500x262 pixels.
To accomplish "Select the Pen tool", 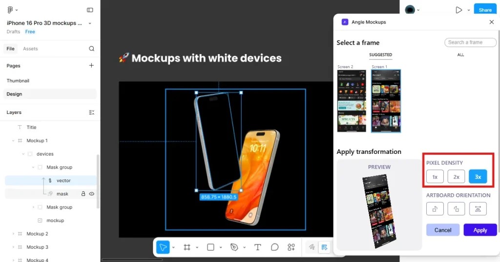I will [x=234, y=247].
